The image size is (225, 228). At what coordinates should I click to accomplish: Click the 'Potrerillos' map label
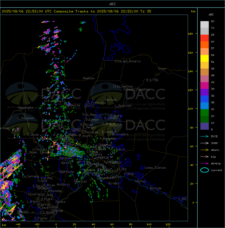[x=45, y=150]
